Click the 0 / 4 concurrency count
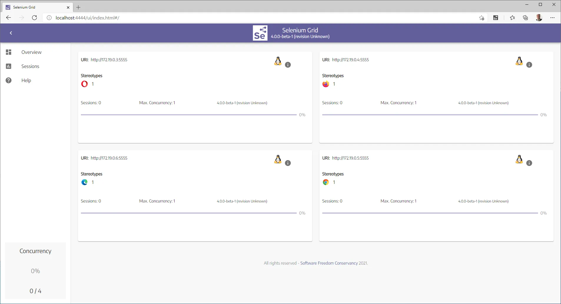 point(35,291)
